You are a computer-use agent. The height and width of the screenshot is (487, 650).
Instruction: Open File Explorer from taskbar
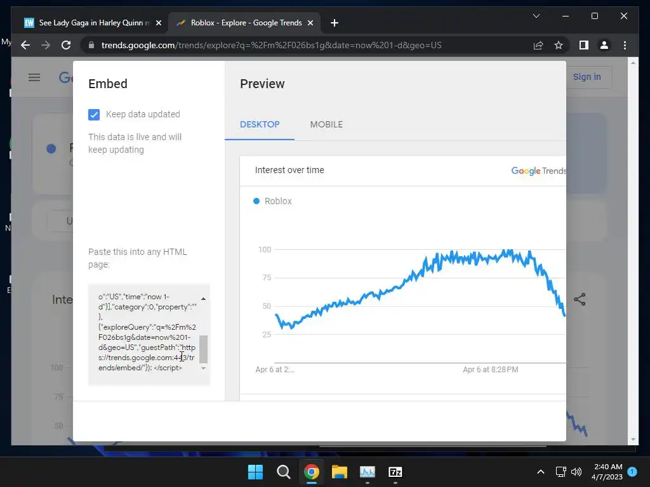point(339,472)
